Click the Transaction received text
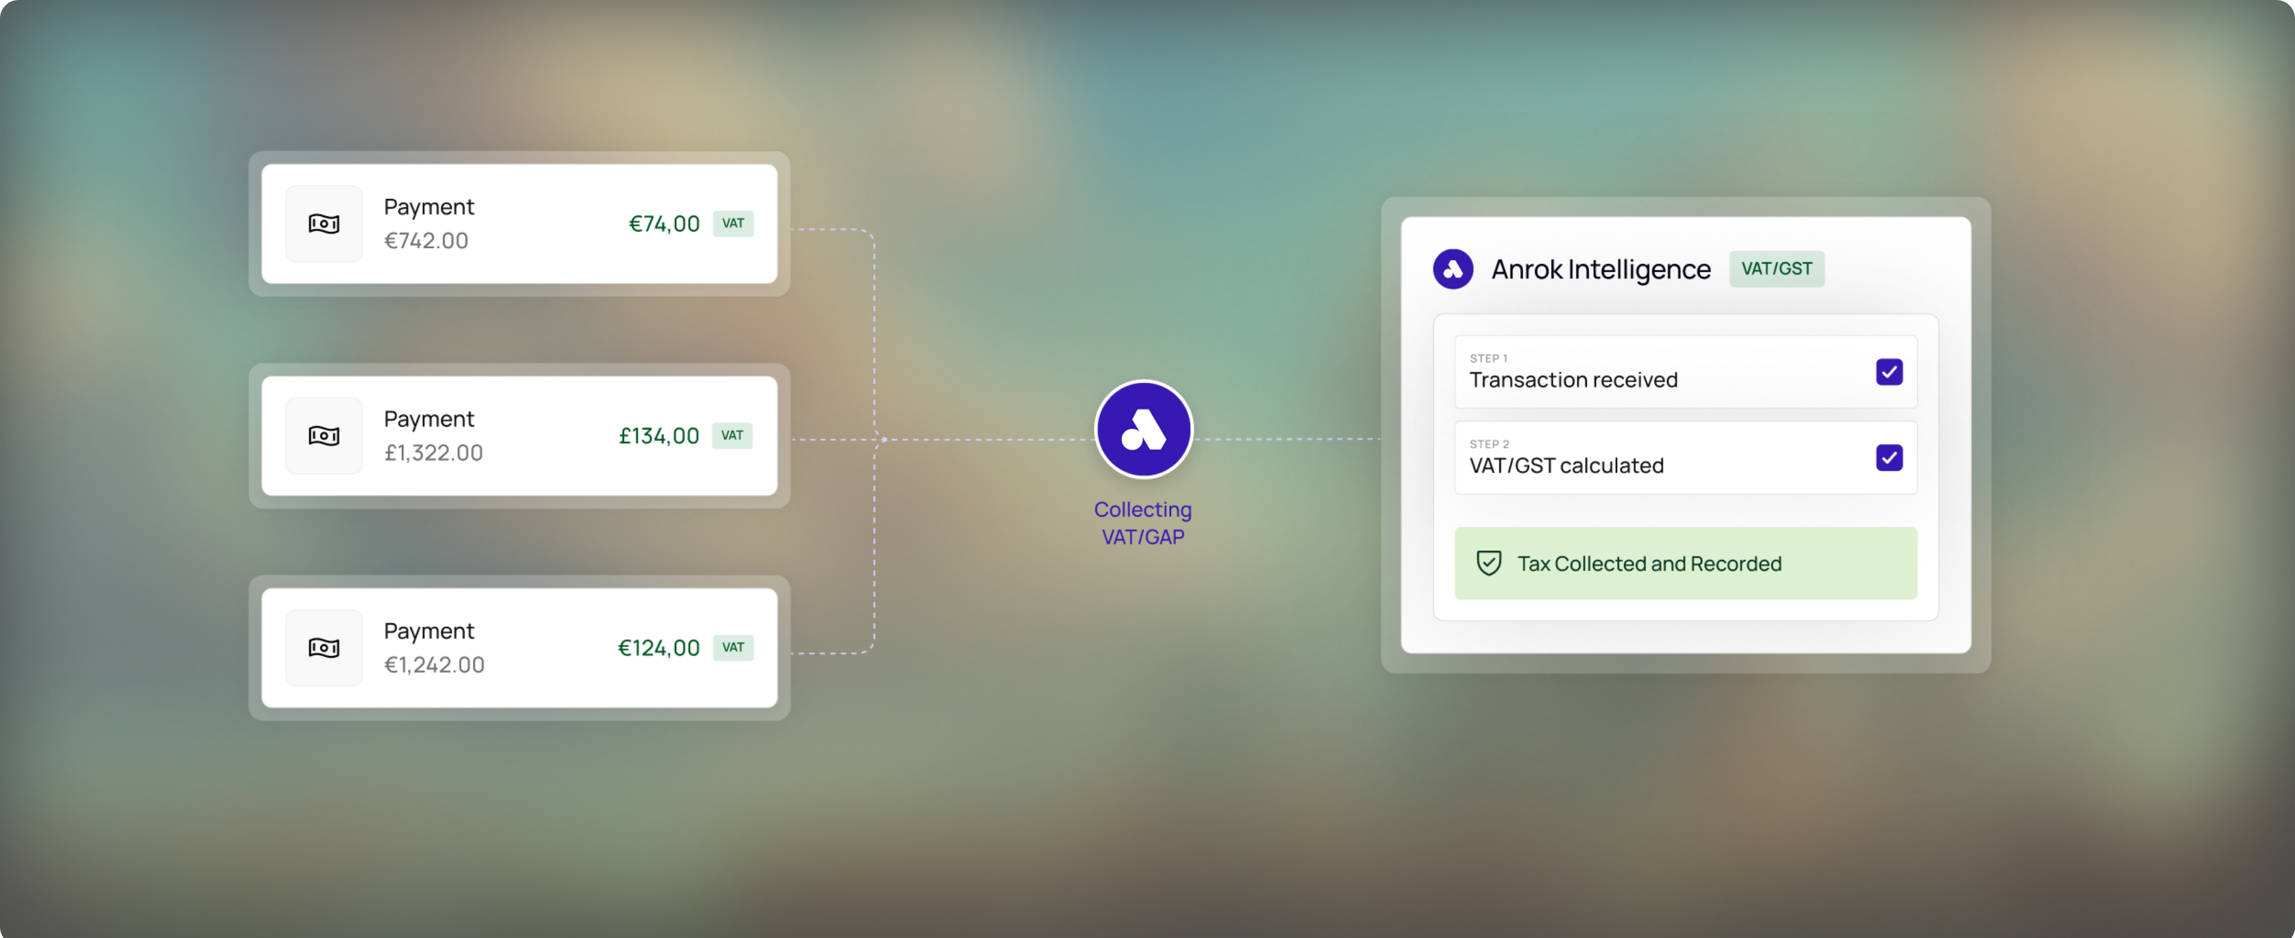The width and height of the screenshot is (2295, 938). tap(1574, 380)
